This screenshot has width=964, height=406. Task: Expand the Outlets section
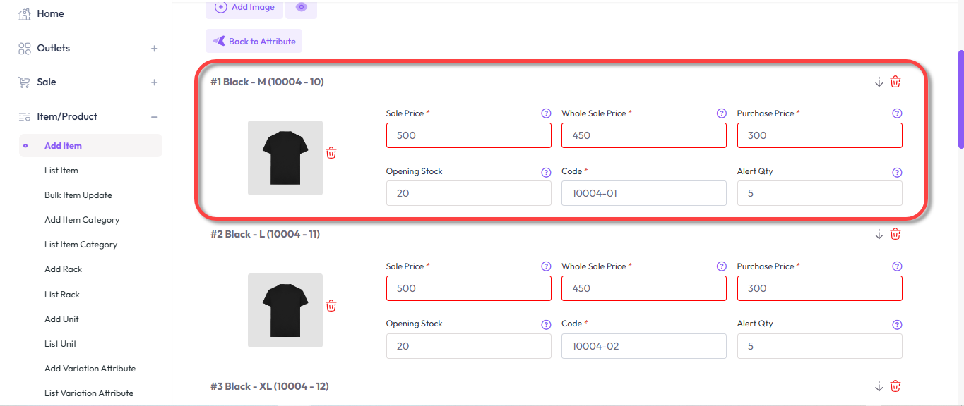[154, 48]
